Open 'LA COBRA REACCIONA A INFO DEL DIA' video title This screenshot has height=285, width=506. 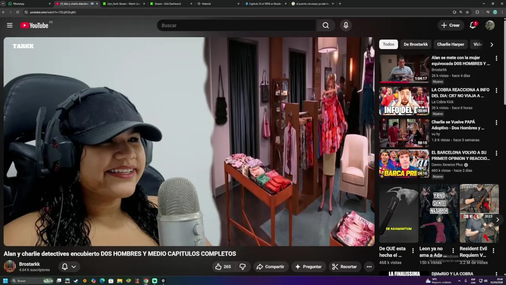point(461,93)
